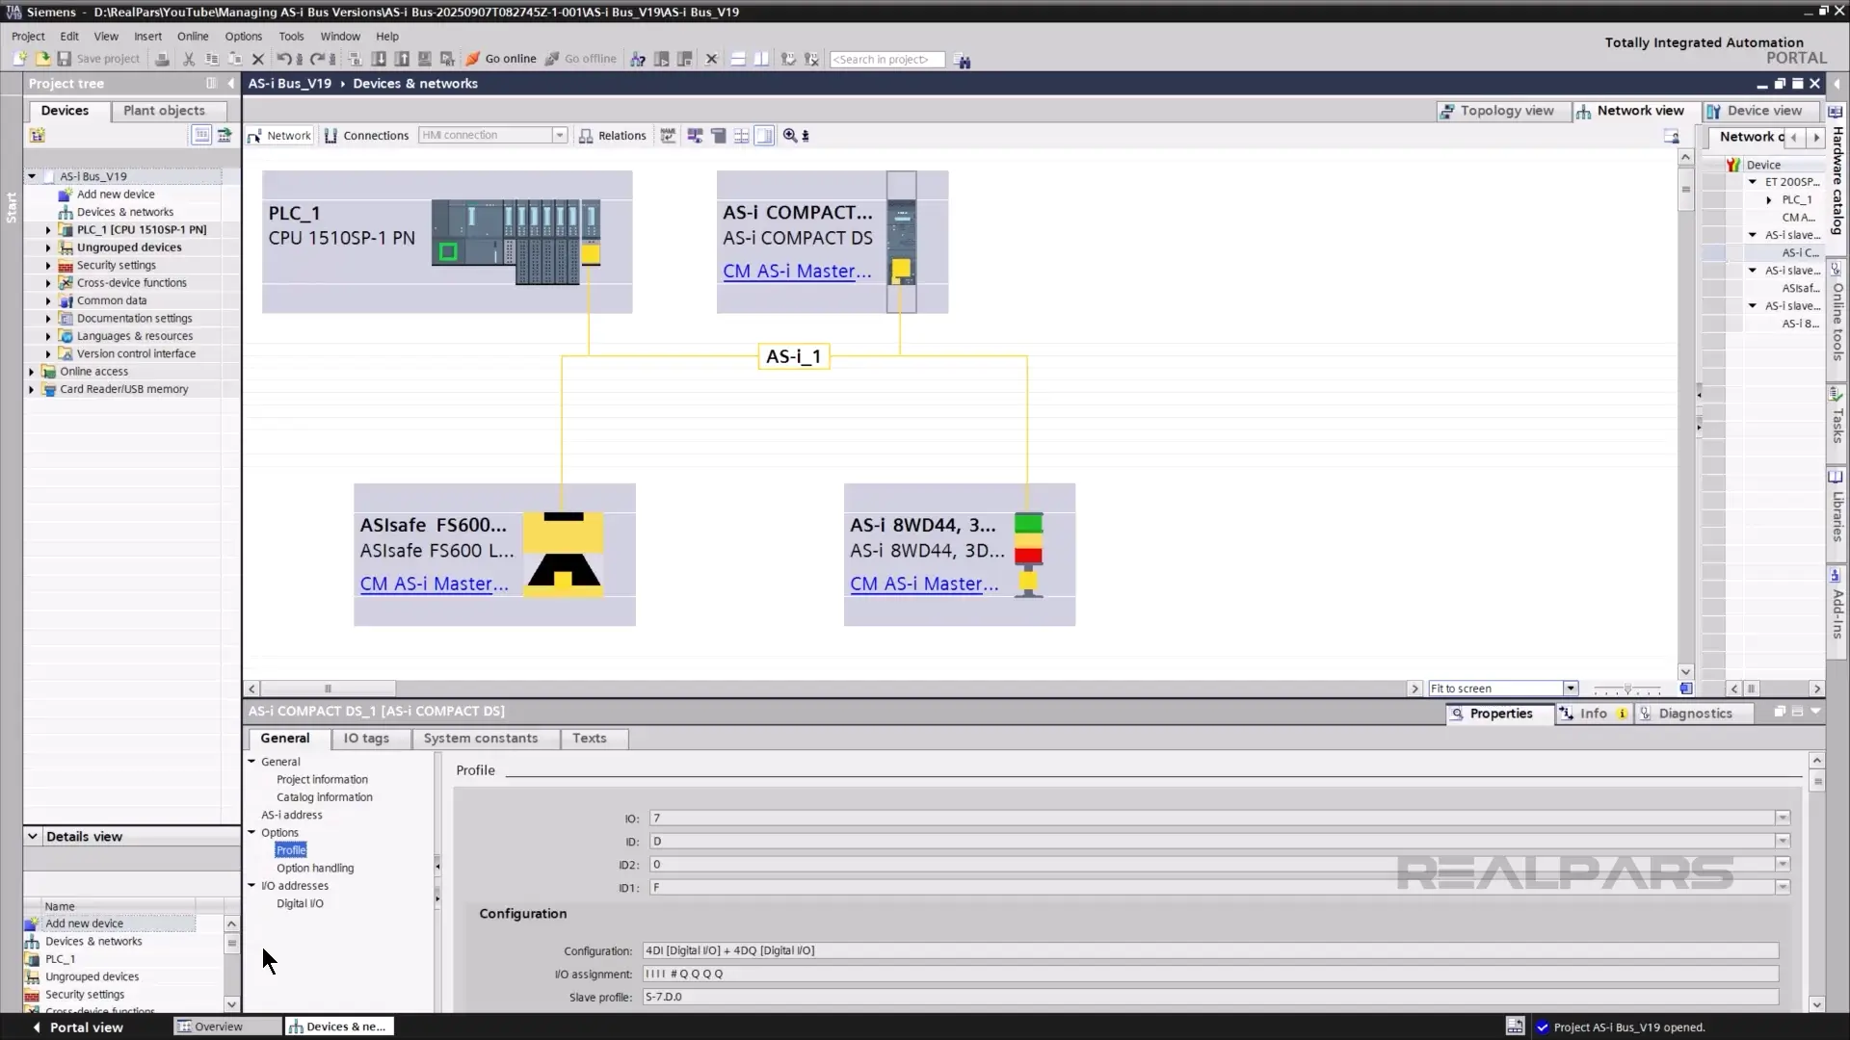Viewport: 1850px width, 1040px height.
Task: Toggle the Network mode button
Action: point(279,136)
